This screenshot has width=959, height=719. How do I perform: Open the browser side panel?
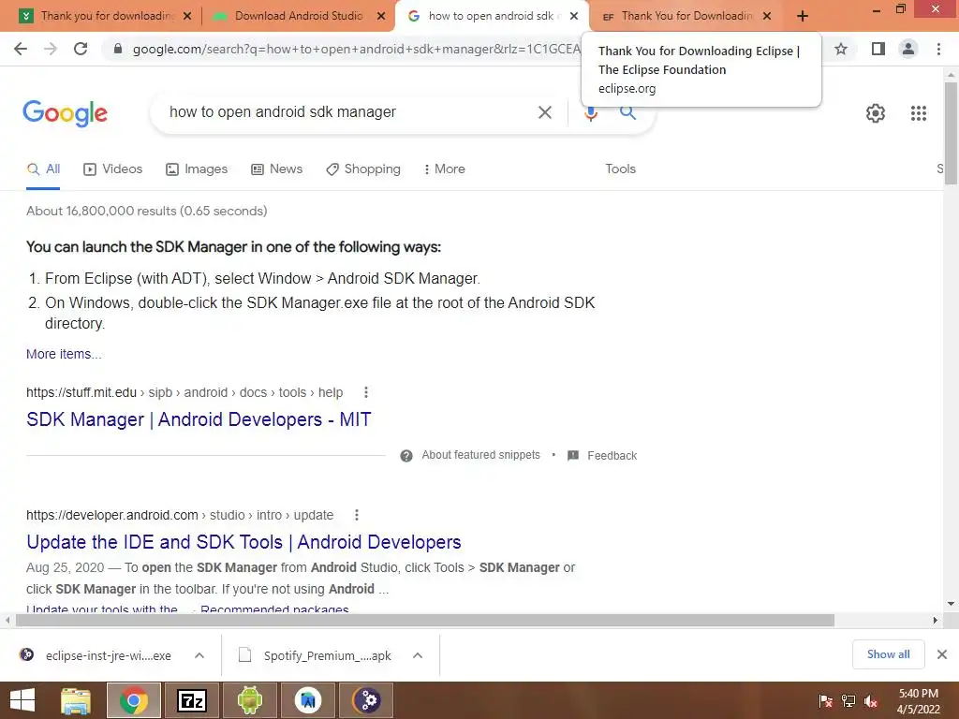point(878,49)
